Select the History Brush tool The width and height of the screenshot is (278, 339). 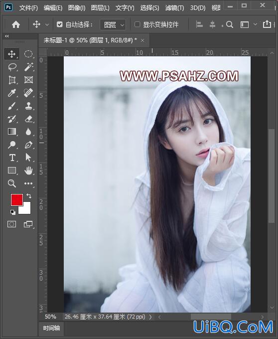(x=12, y=119)
